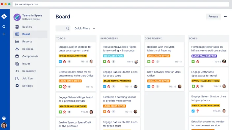The height and width of the screenshot is (130, 232).
Task: Select Components in the sidebar
Action: [30, 56]
